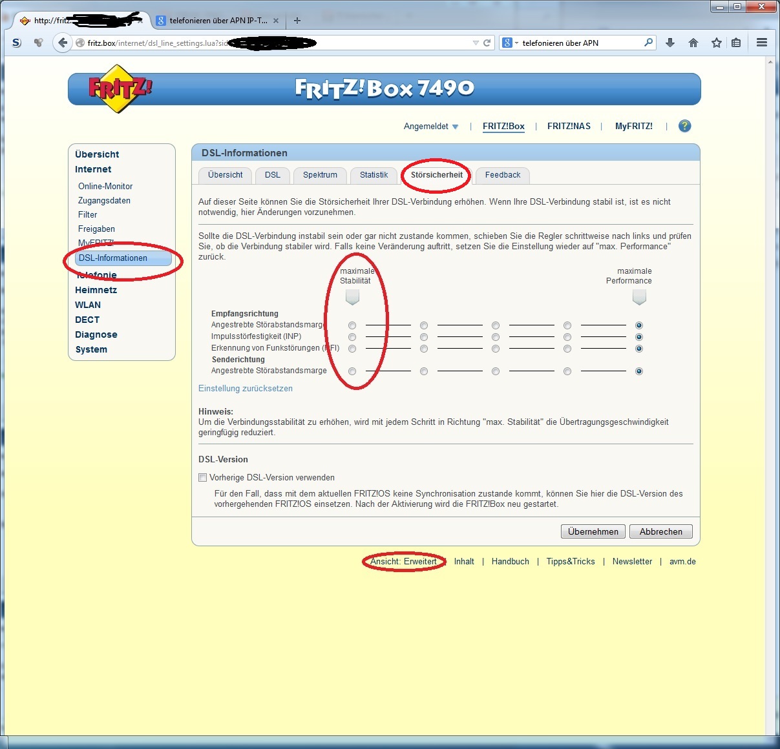Set Impulsstörfestigkeit (INP) to max performance
Image resolution: width=780 pixels, height=749 pixels.
639,337
